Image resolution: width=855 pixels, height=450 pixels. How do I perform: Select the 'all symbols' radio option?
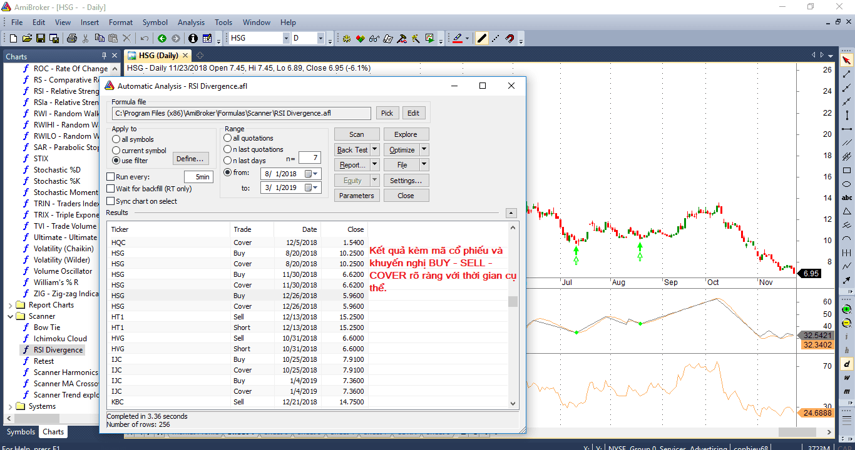click(x=133, y=139)
